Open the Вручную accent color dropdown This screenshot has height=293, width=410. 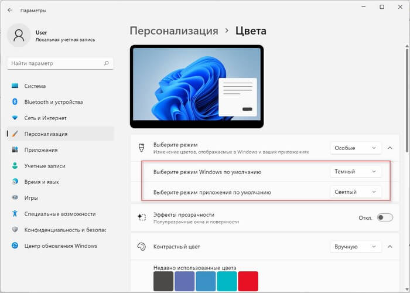coord(356,247)
